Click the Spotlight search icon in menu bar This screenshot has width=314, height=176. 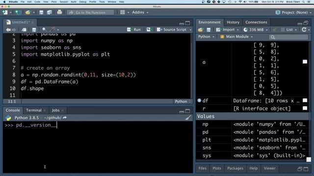pyautogui.click(x=304, y=2)
